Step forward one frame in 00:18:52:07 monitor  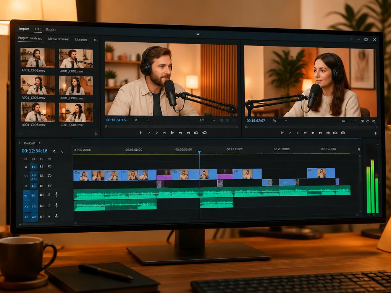point(320,133)
